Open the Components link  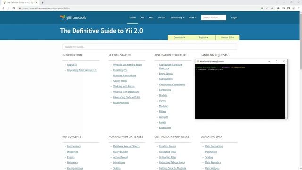pos(74,146)
